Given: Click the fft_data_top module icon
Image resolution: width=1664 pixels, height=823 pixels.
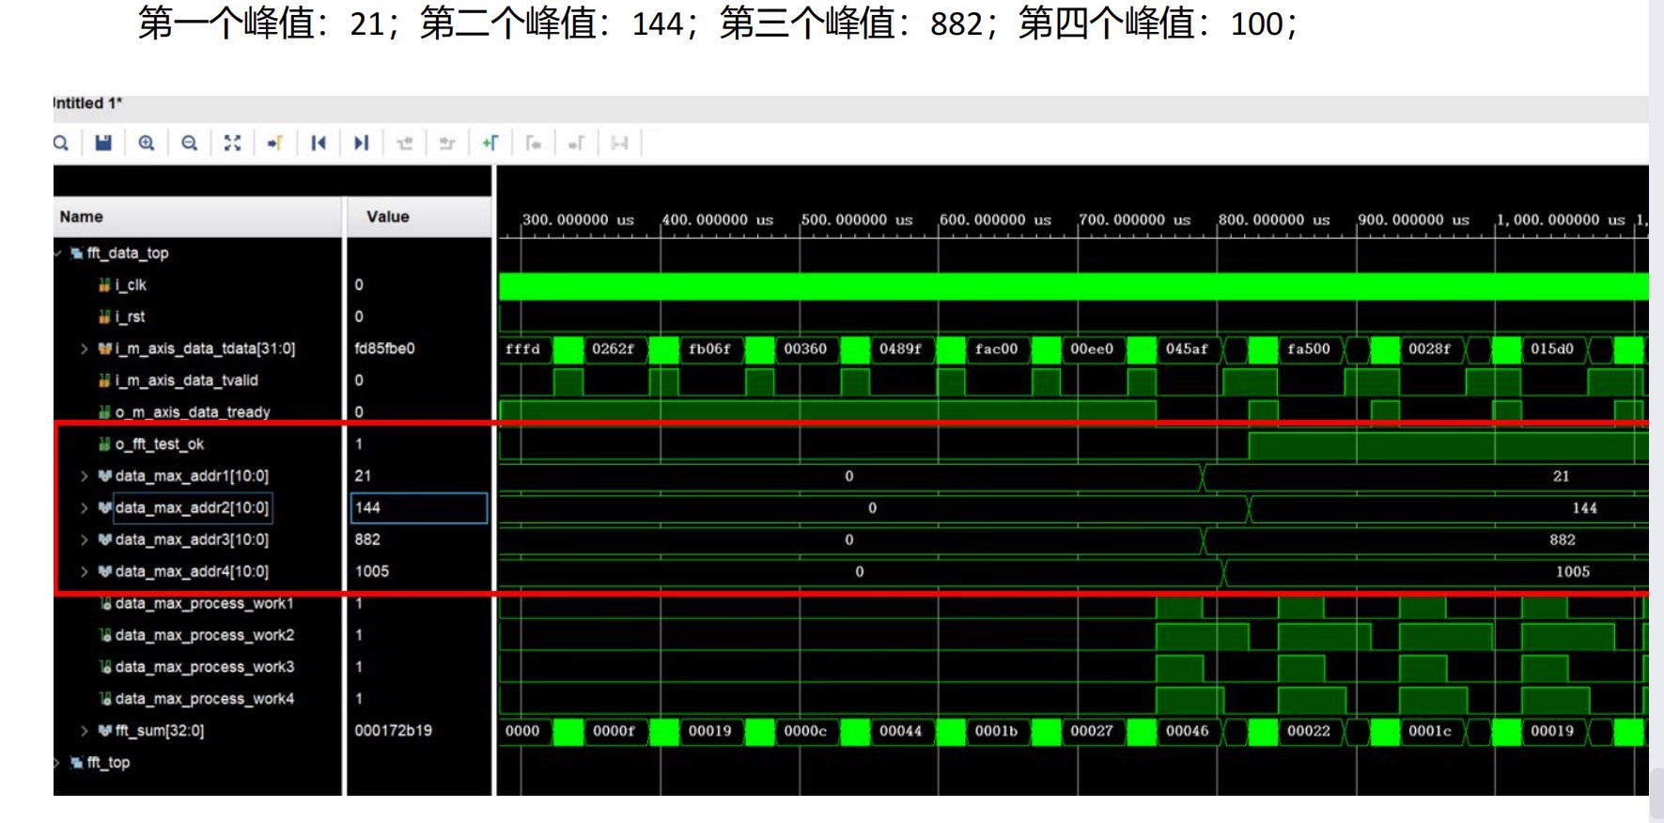Looking at the screenshot, I should (77, 253).
